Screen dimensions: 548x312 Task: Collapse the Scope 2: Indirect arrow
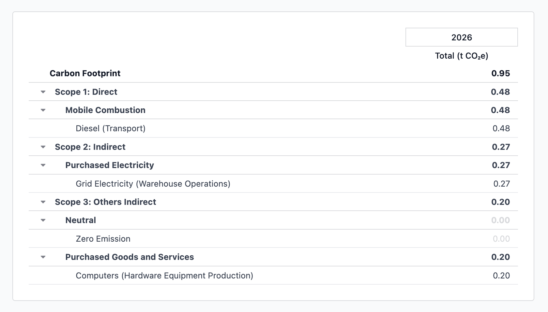[43, 147]
